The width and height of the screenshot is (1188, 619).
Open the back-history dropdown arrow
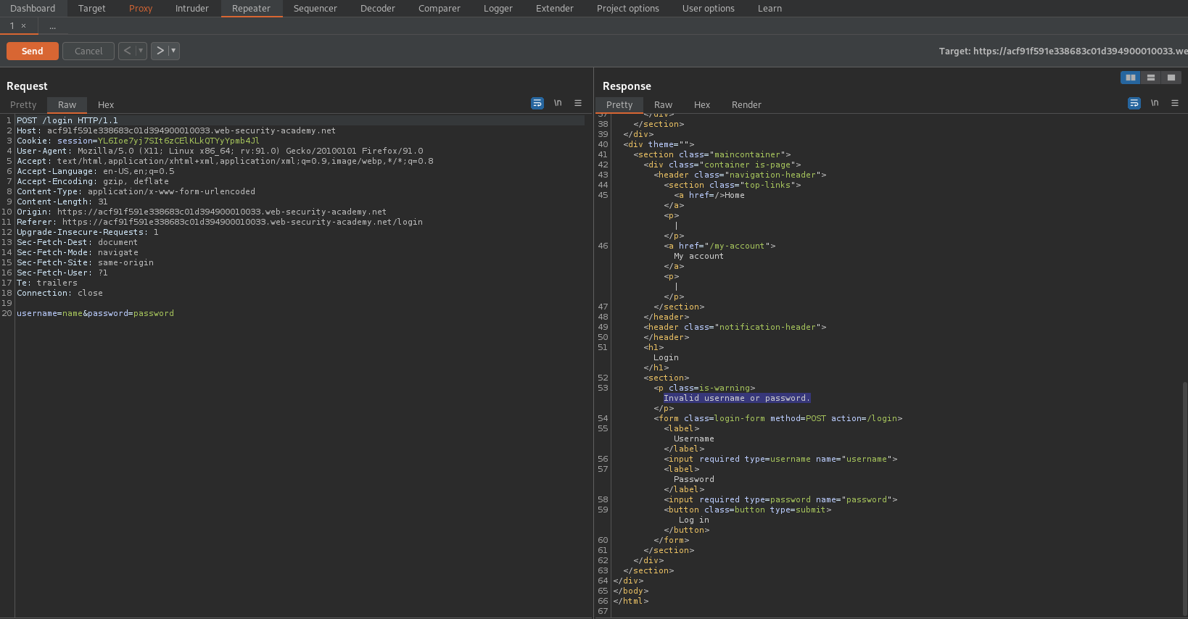pos(141,51)
